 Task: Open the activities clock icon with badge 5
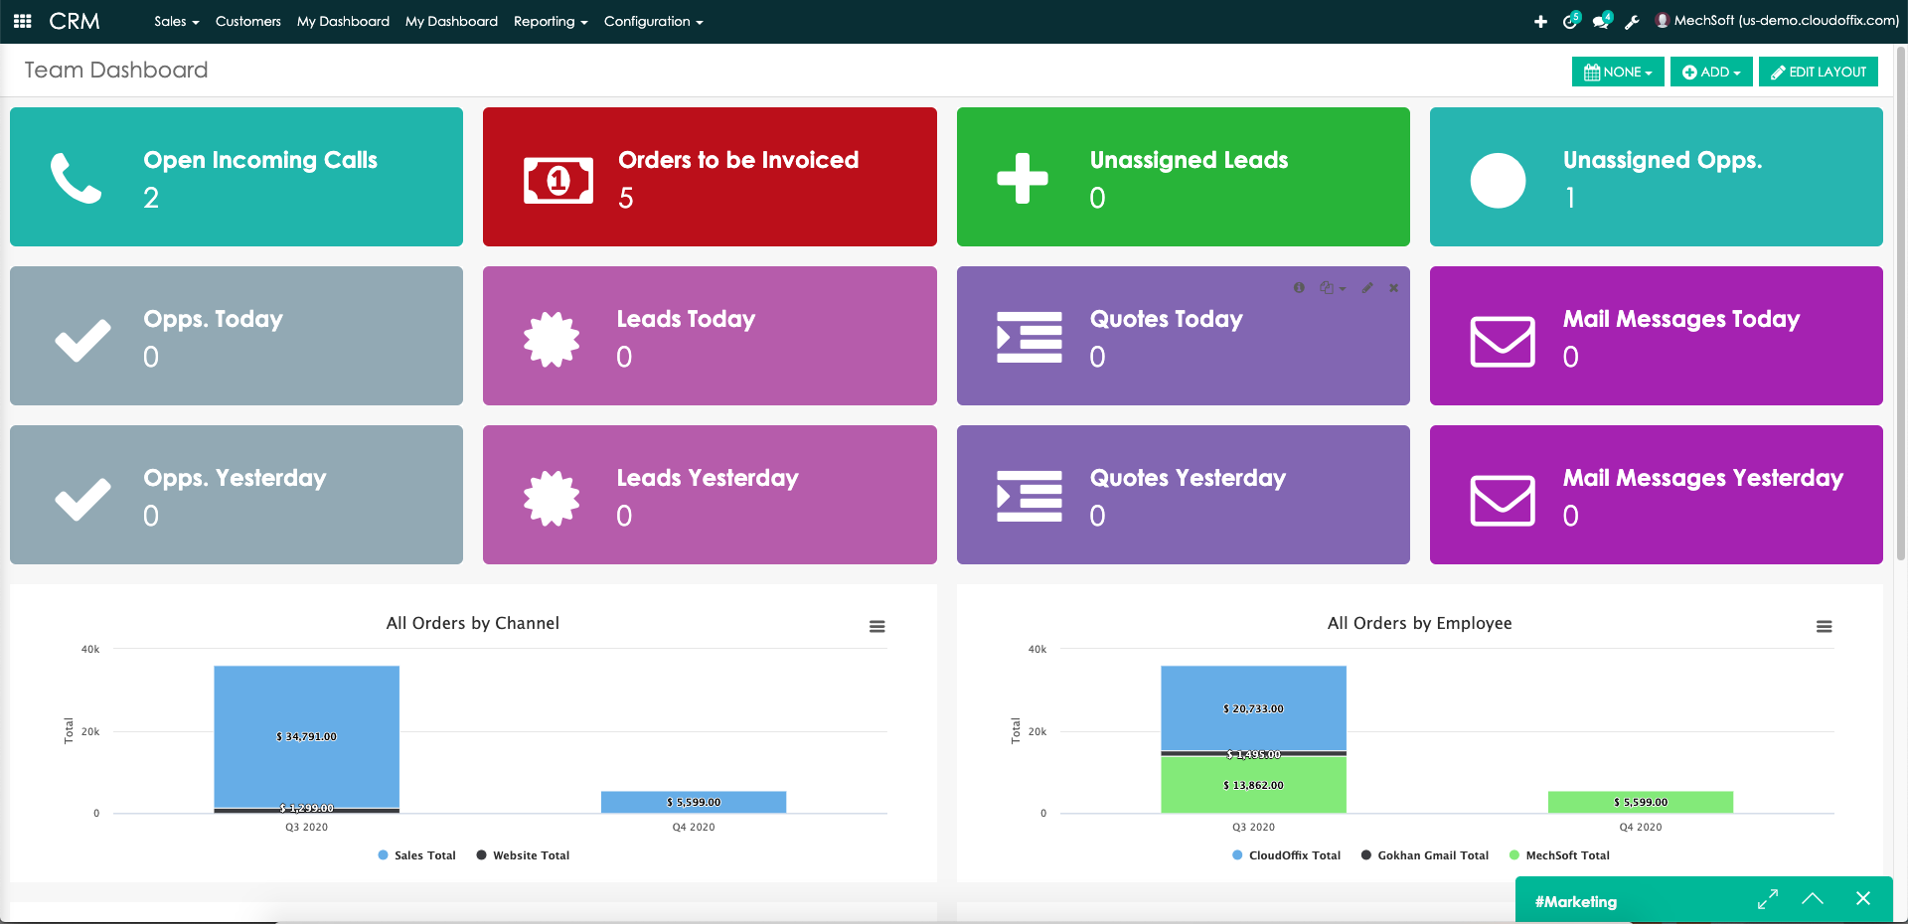coord(1570,20)
